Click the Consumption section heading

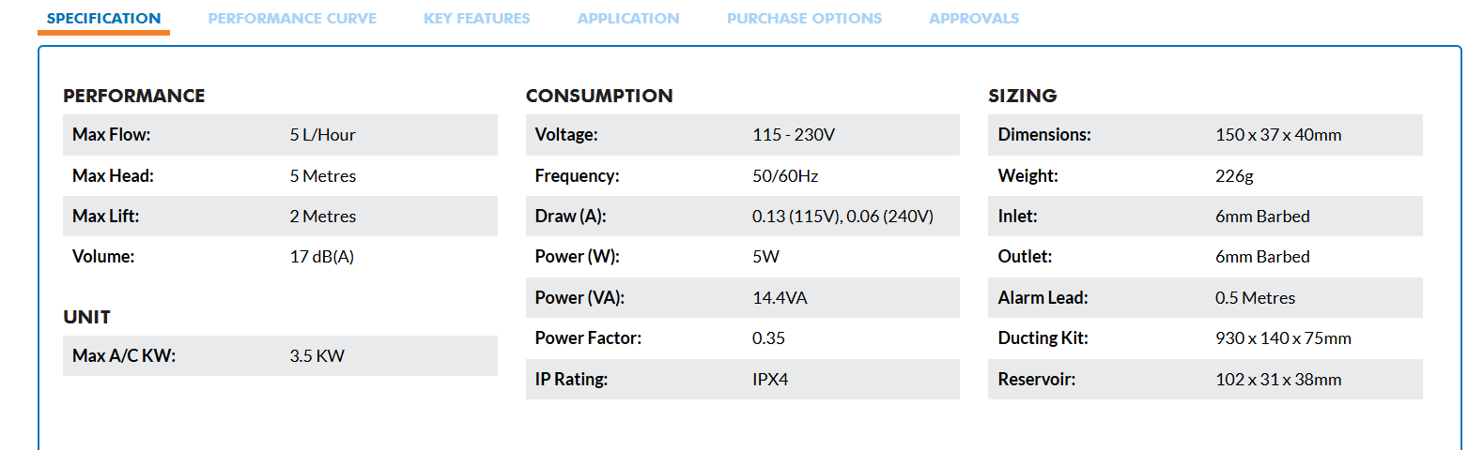click(599, 96)
